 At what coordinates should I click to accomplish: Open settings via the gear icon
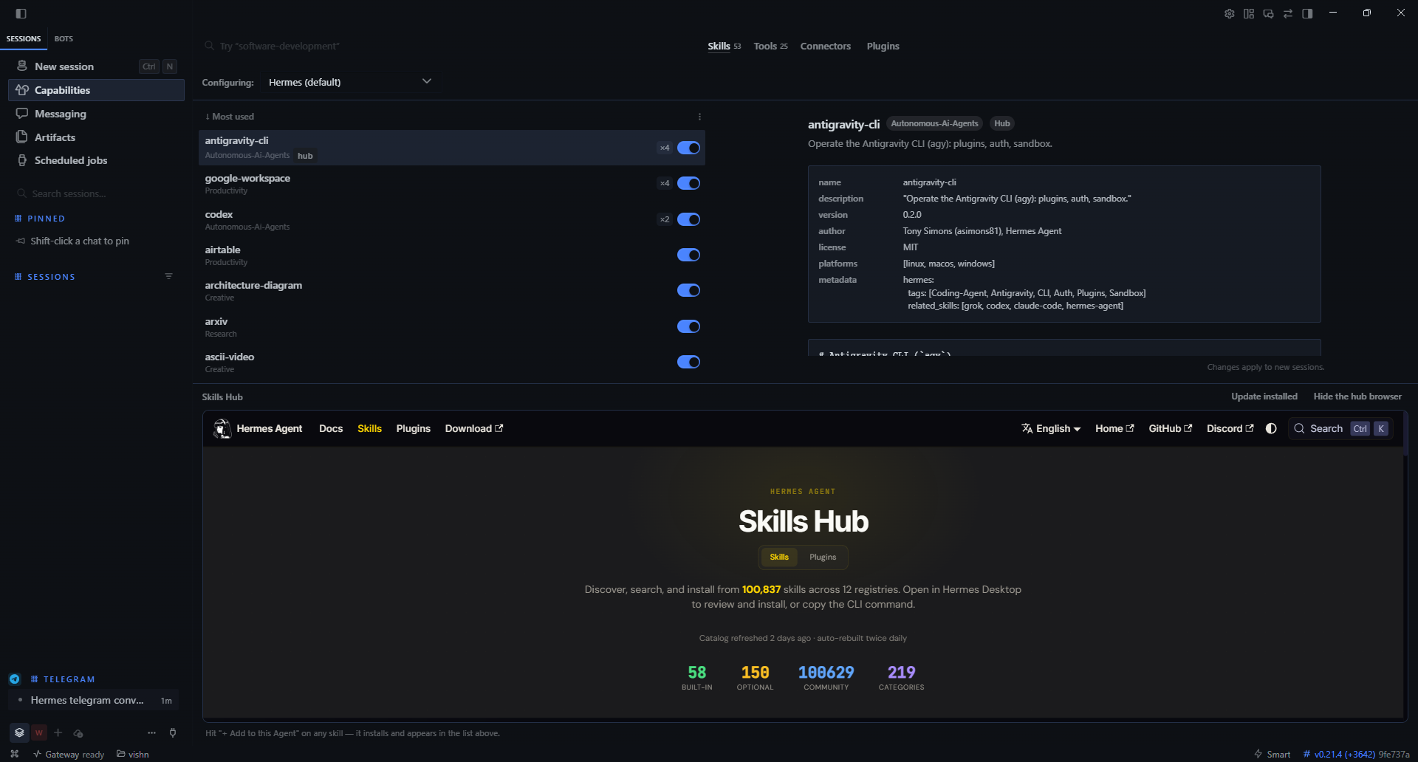pos(1229,13)
